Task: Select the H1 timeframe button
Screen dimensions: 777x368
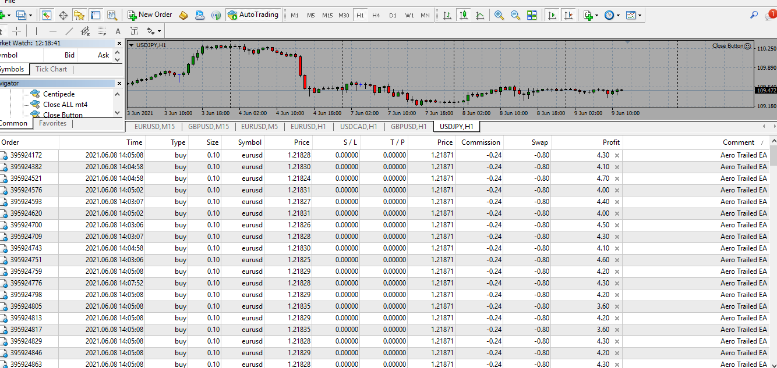Action: (x=360, y=15)
